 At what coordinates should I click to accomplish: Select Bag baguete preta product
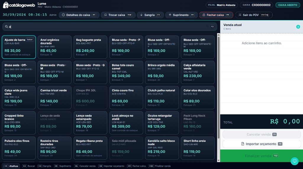tap(90, 47)
